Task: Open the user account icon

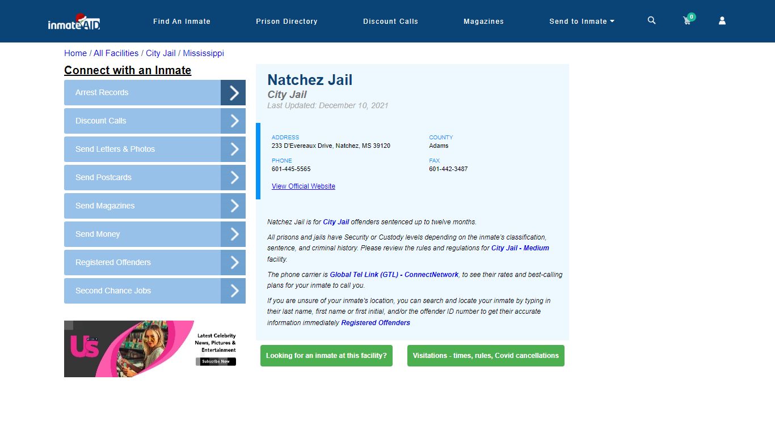Action: [722, 20]
